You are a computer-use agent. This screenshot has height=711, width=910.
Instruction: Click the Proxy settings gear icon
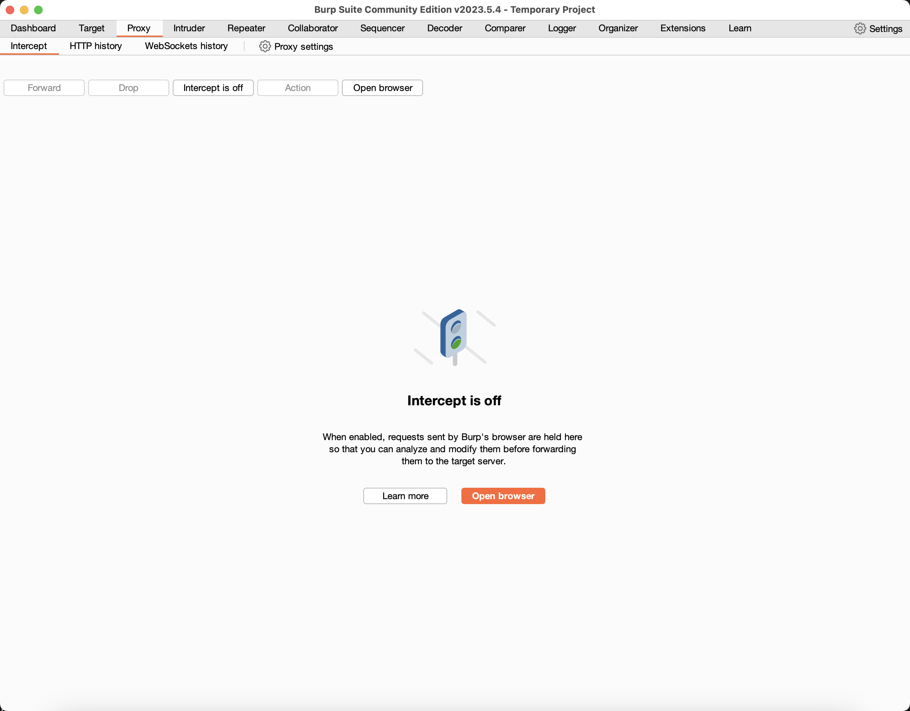click(264, 46)
